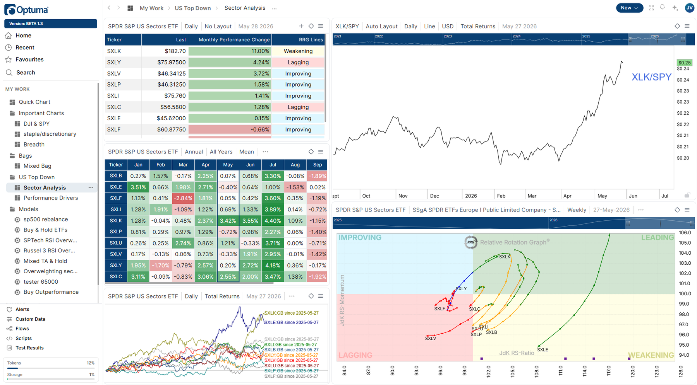Open hamburger menu of XLK/SPY chart
697x385 pixels.
coord(687,26)
